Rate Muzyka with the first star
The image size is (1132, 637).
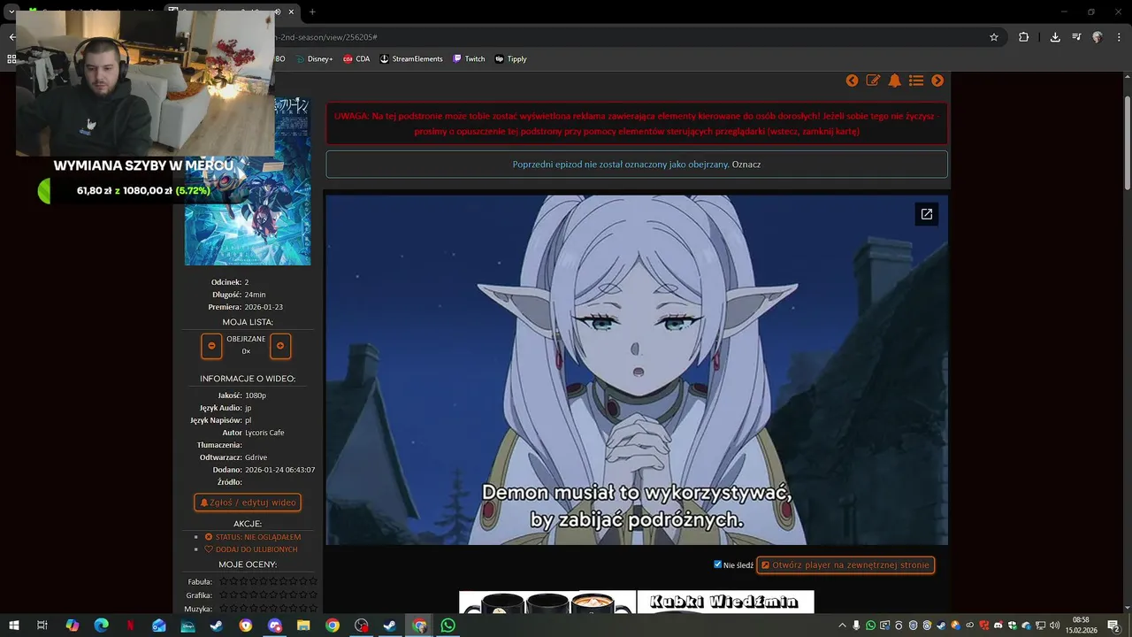tap(224, 609)
